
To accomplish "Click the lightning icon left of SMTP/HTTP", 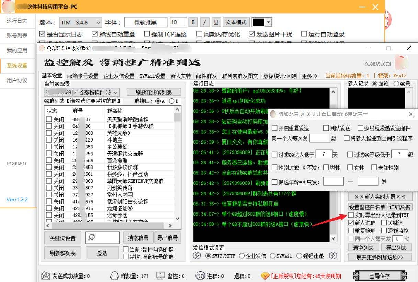I will coord(197,256).
